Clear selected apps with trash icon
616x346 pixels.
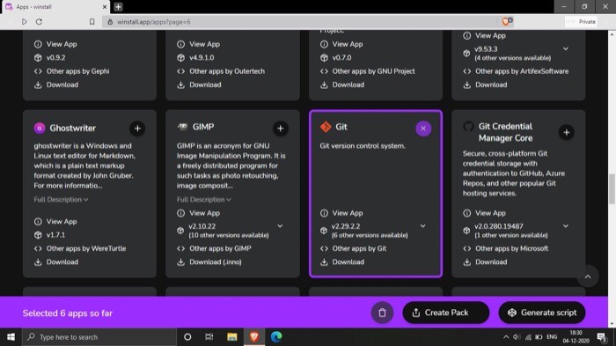[382, 313]
